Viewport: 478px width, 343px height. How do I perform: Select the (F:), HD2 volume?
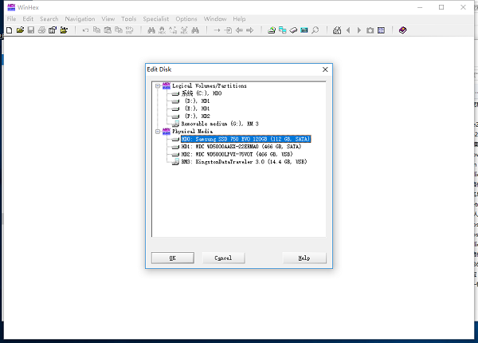coord(198,116)
